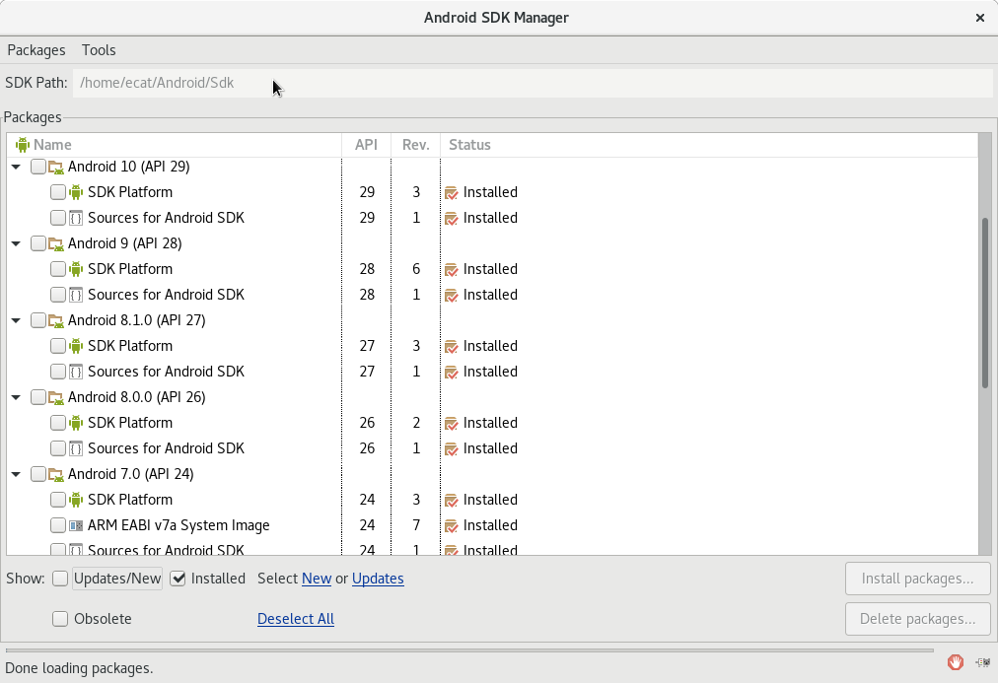The height and width of the screenshot is (683, 998).
Task: Click the 'Done loading packages.' status text
Action: (x=80, y=668)
